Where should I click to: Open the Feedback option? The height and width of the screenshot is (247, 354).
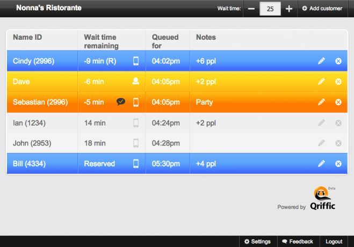tap(298, 242)
